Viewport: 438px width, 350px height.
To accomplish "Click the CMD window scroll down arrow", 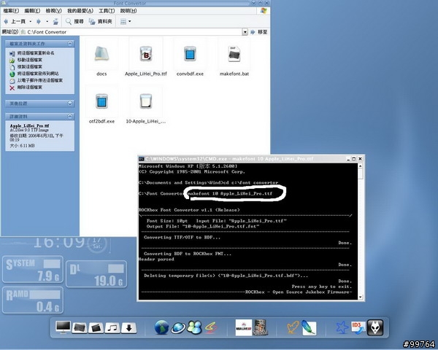I will [x=361, y=297].
